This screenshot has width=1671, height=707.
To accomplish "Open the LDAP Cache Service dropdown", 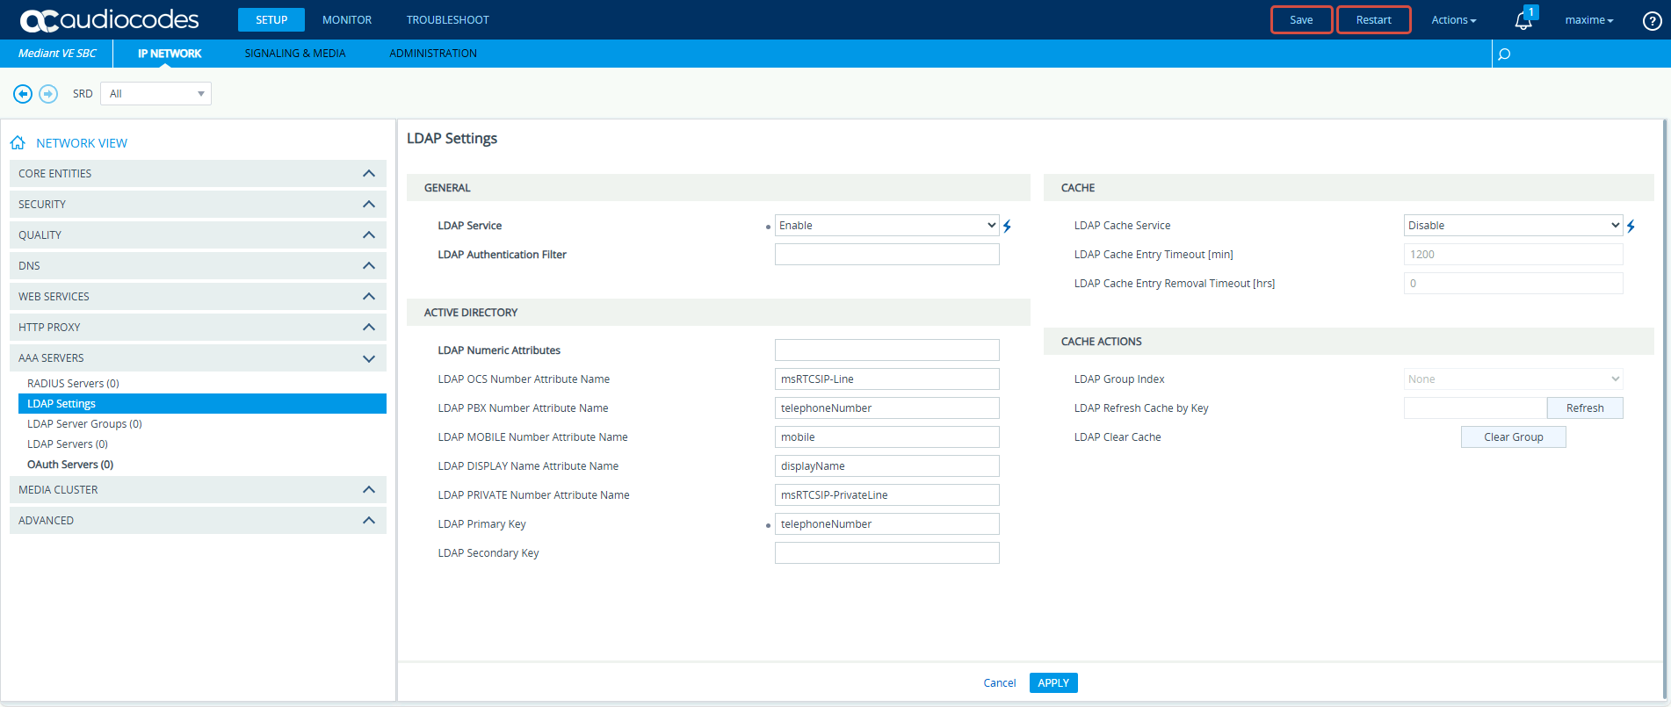I will (1513, 226).
